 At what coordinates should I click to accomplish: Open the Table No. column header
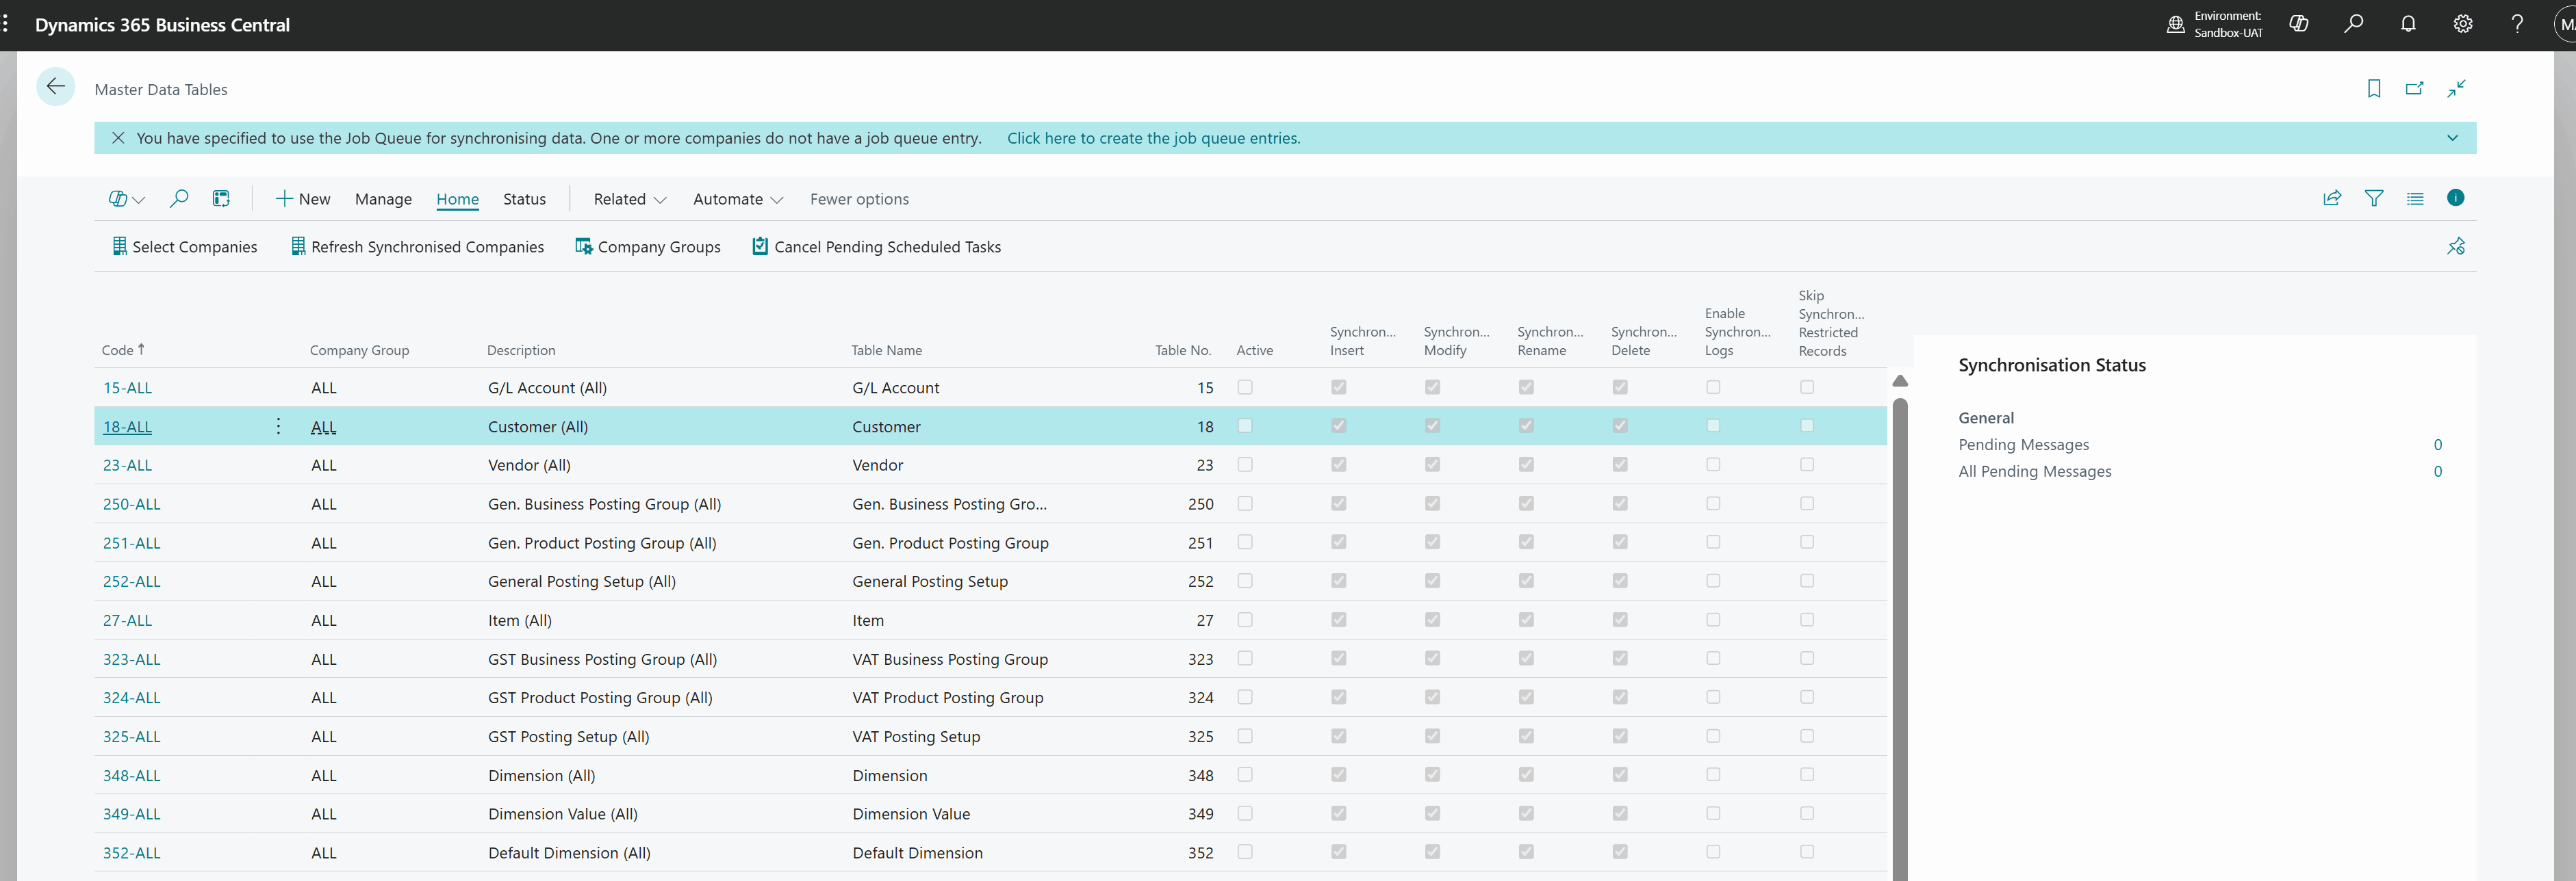click(x=1183, y=351)
